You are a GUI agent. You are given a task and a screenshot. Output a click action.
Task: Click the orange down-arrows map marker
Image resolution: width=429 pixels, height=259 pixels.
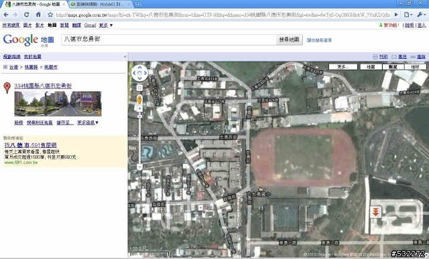coord(375,211)
